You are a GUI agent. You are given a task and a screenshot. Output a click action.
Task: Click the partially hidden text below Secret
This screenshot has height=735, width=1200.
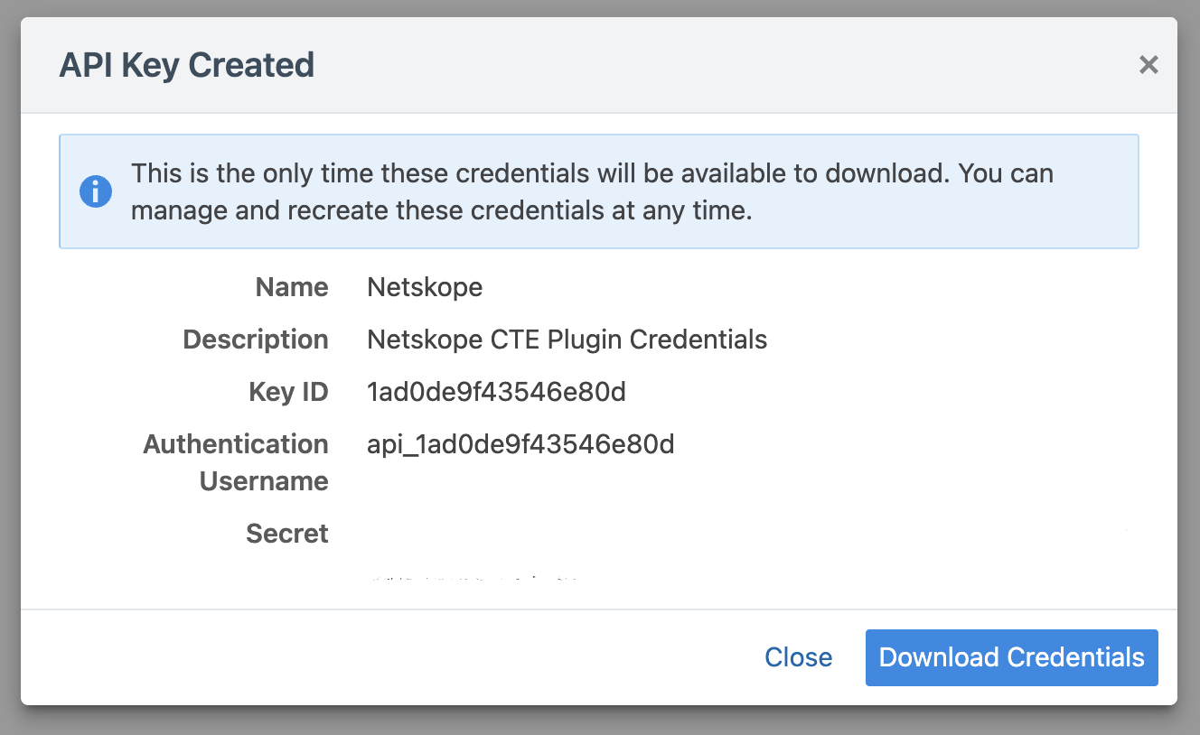(x=473, y=575)
